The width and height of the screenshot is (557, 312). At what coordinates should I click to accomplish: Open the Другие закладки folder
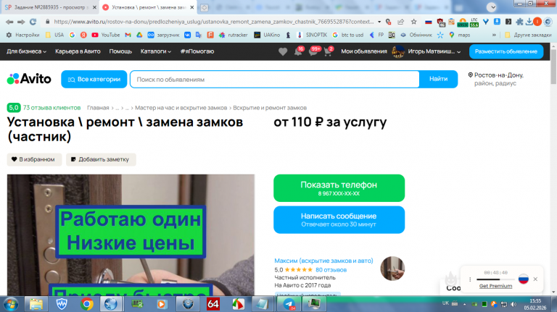[528, 35]
